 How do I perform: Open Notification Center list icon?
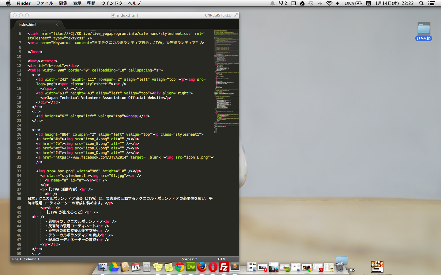[432, 3]
